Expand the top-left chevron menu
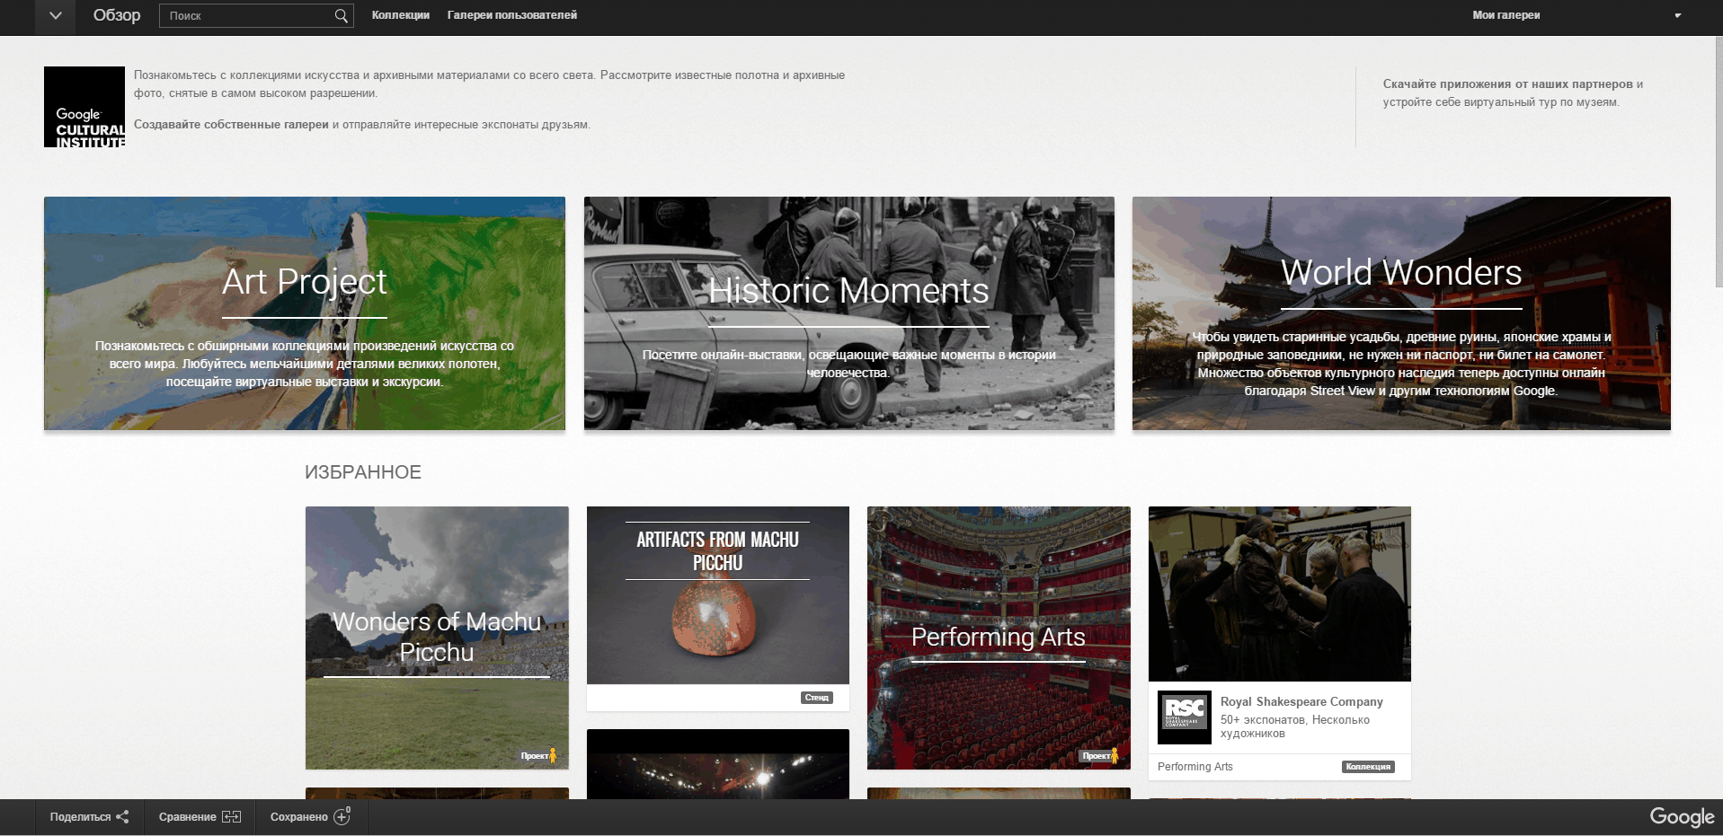Screen dimensions: 1723x836 tap(55, 15)
